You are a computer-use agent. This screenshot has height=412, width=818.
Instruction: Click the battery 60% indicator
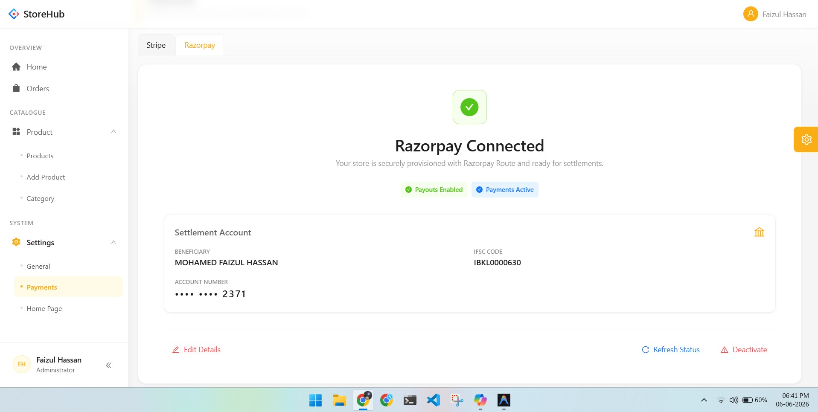[x=754, y=400]
